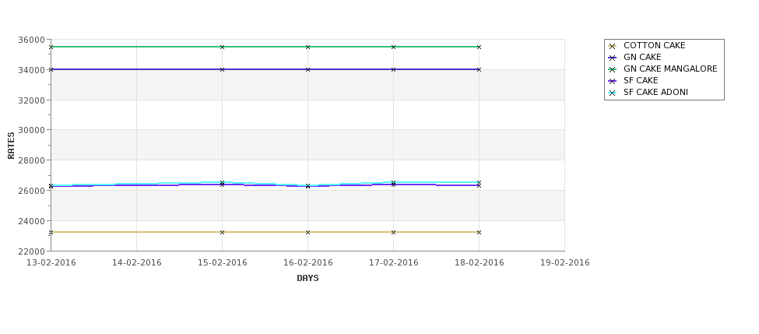Click the 36000 value on the rates axis

pyautogui.click(x=31, y=40)
